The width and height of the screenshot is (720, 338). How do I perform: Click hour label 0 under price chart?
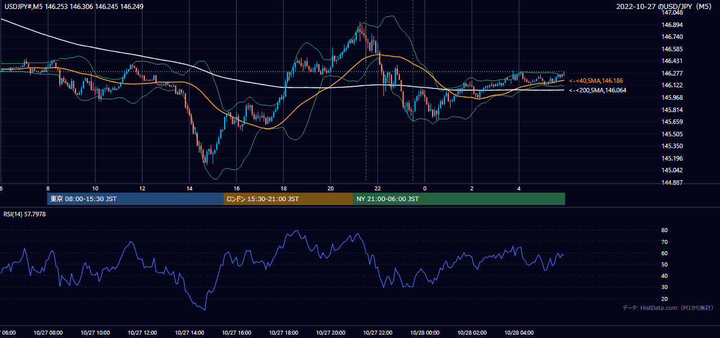tap(425, 188)
